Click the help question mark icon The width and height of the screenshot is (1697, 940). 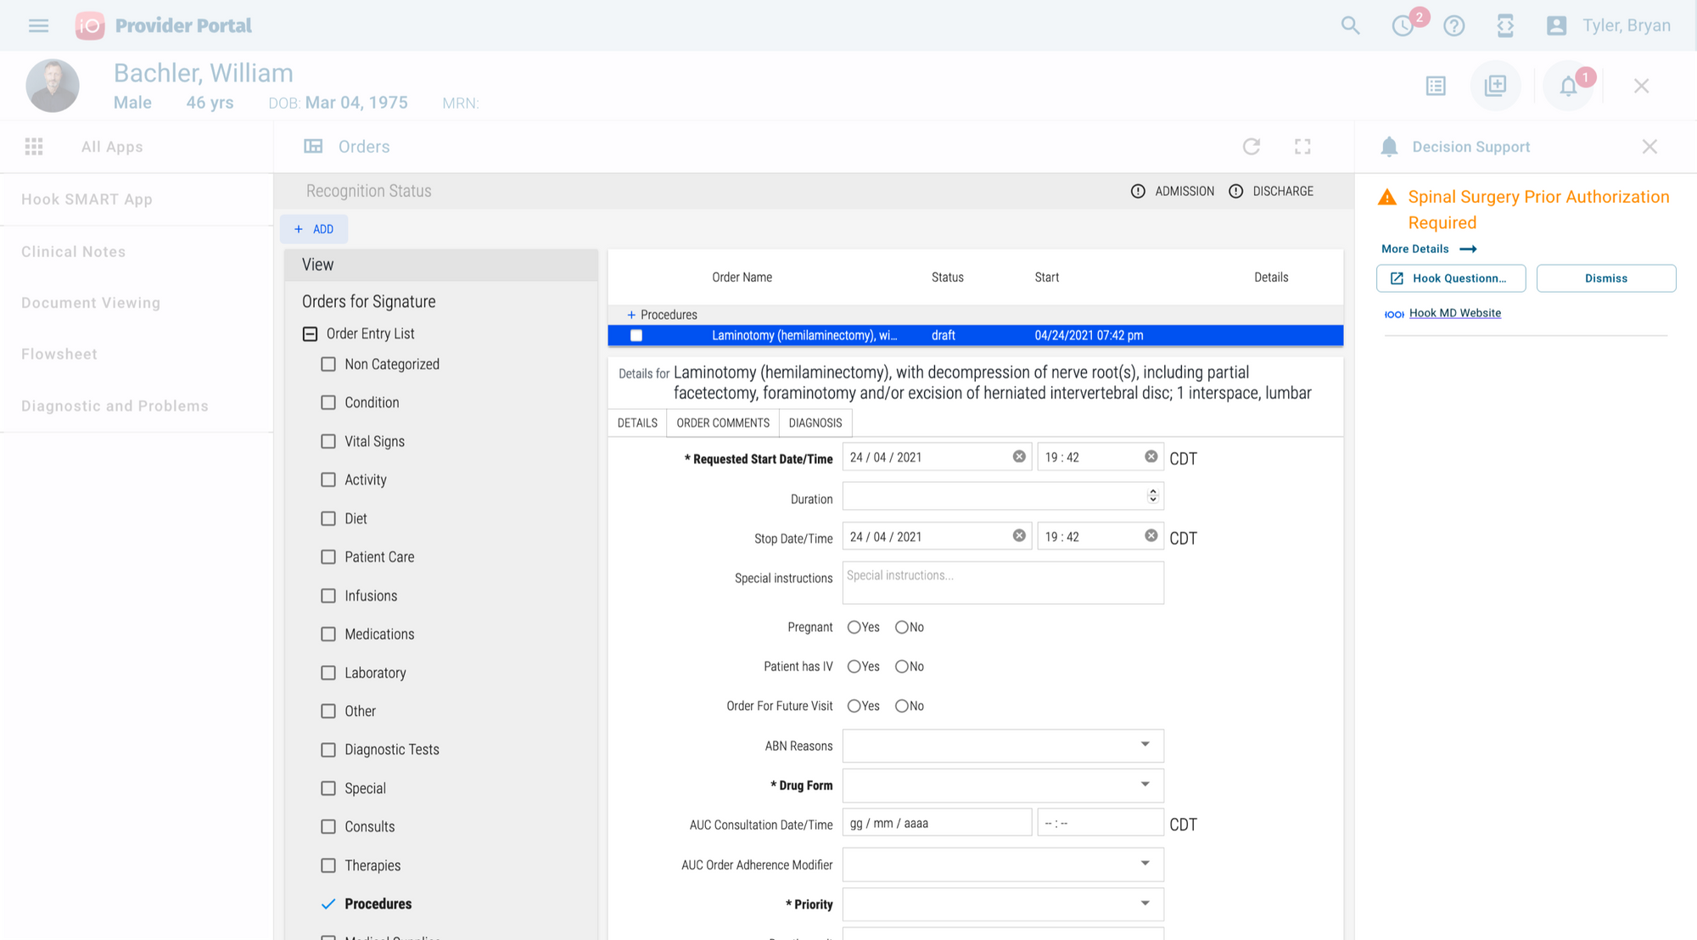[x=1454, y=26]
